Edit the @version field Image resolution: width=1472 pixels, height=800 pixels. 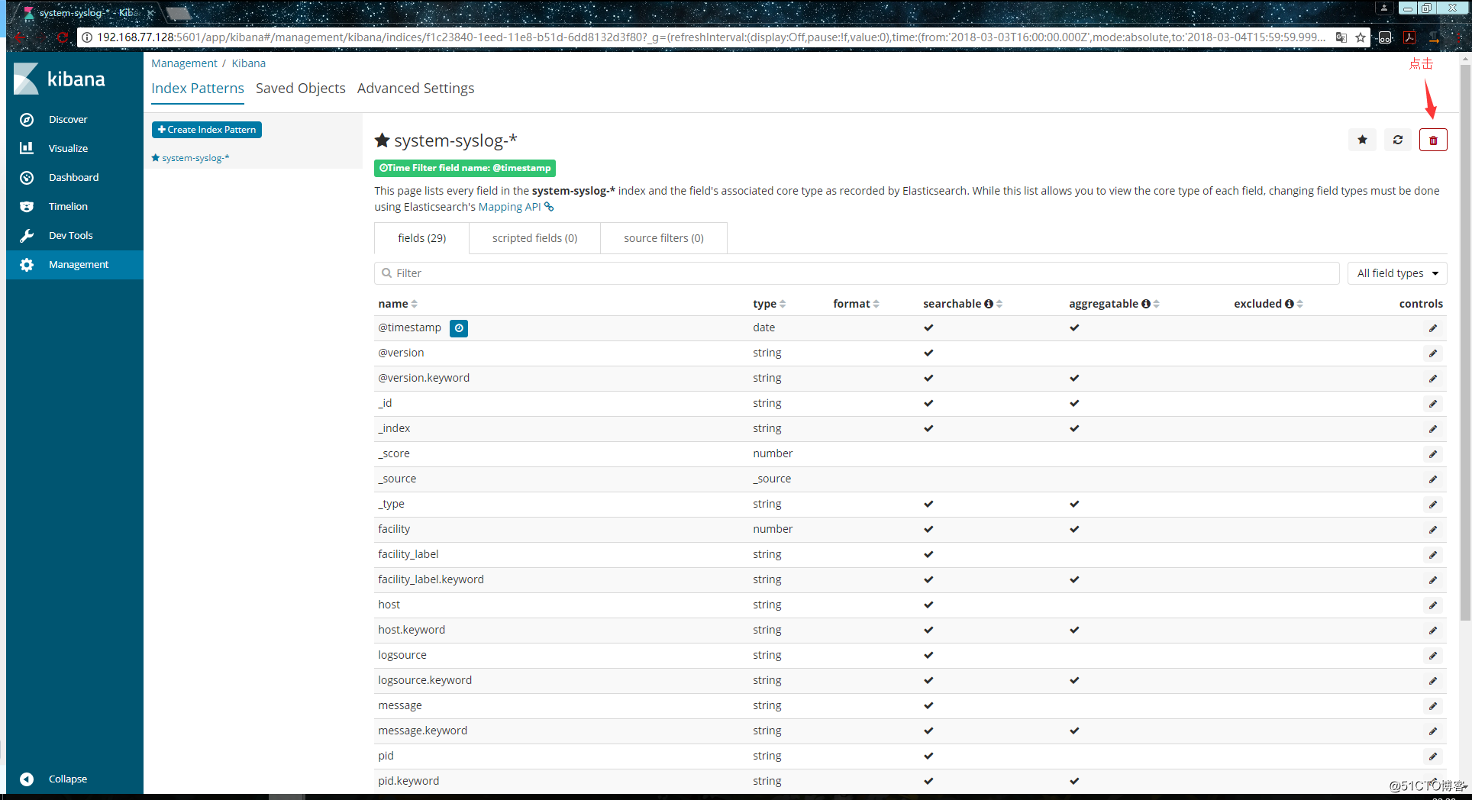1433,353
